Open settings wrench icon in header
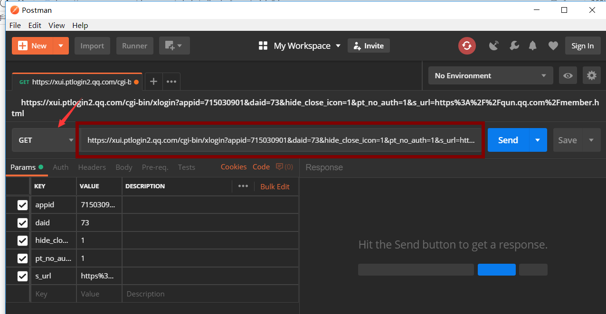This screenshot has width=606, height=314. click(514, 46)
